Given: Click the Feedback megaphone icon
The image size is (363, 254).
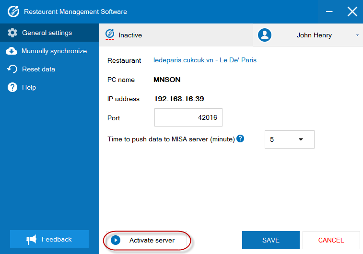Looking at the screenshot, I should point(31,240).
